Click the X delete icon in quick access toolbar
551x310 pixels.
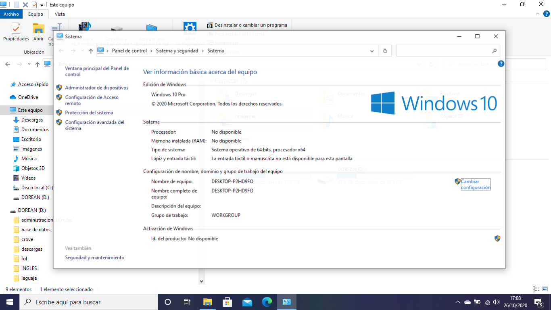point(25,5)
